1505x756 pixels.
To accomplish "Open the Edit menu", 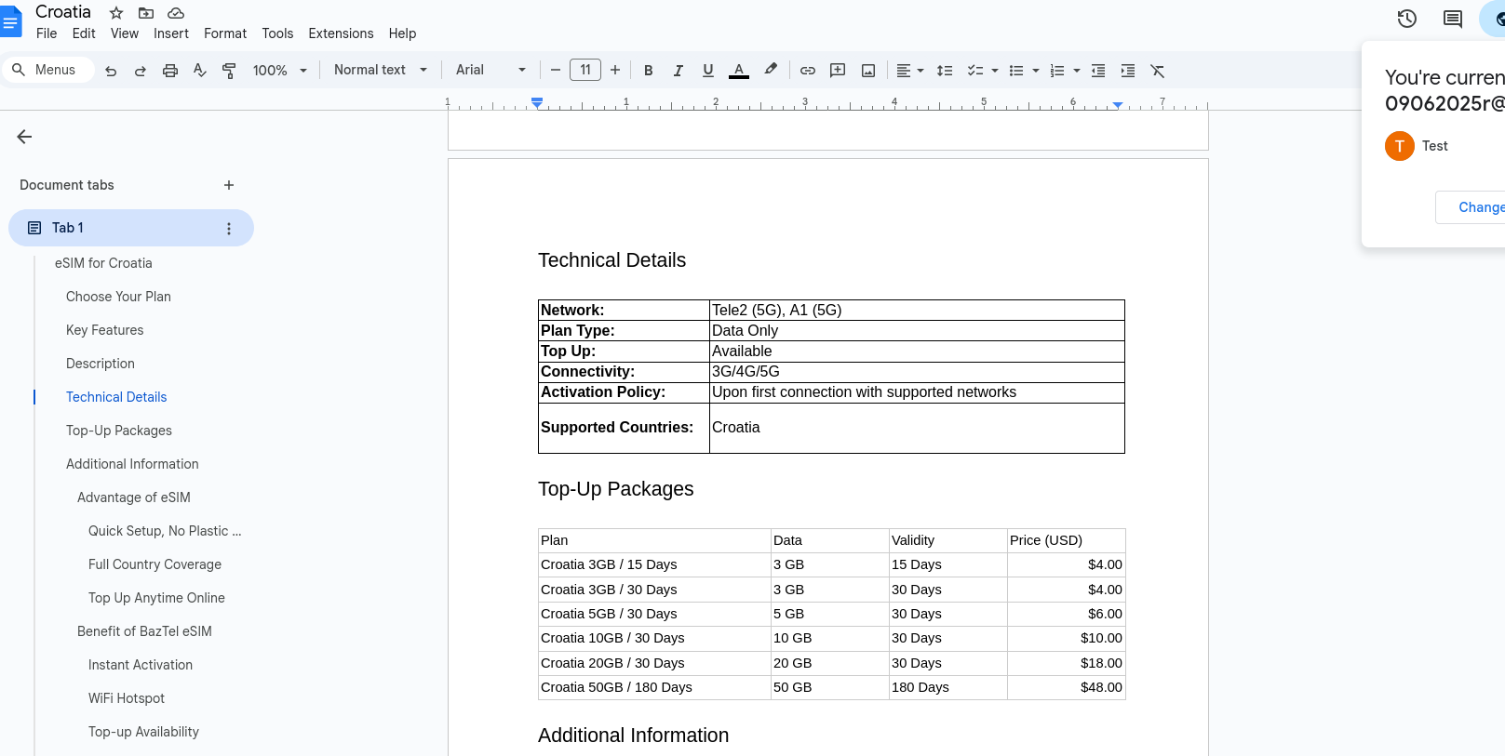I will click(x=84, y=33).
